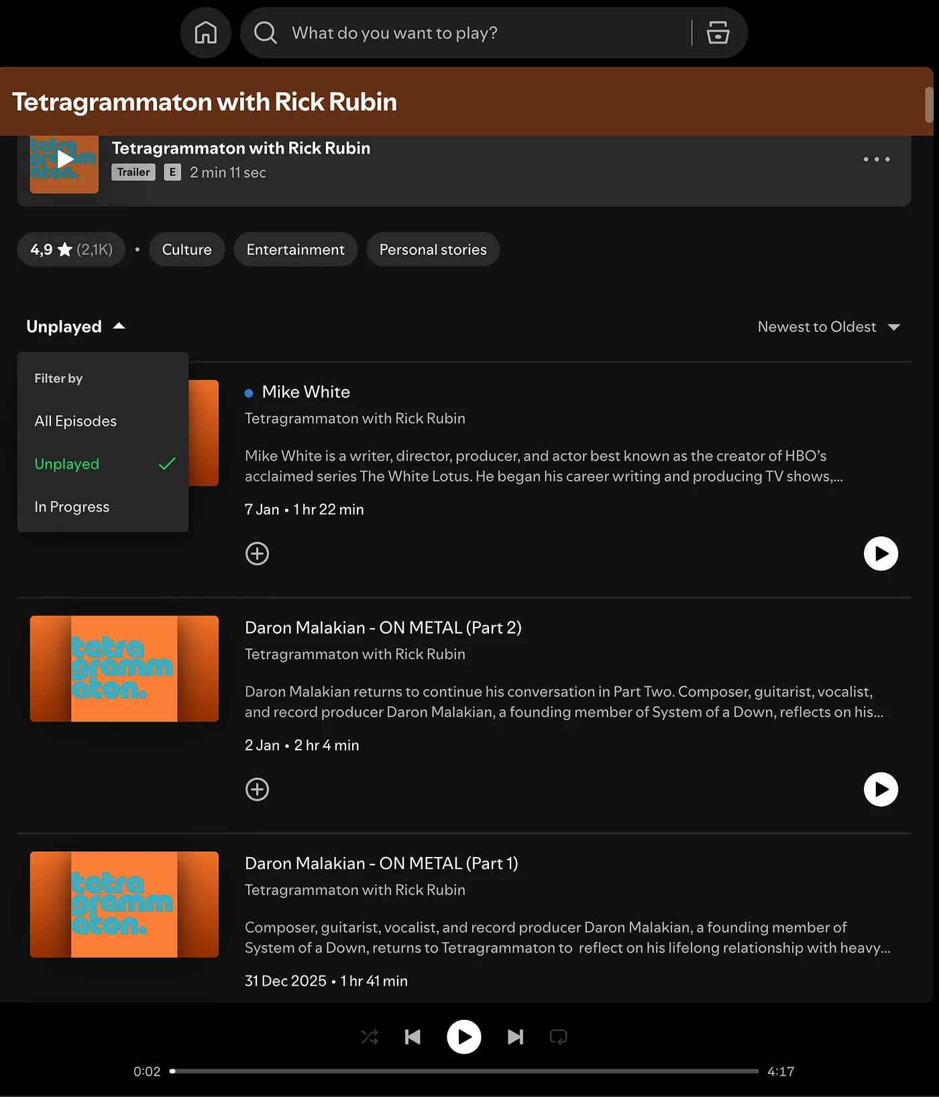The width and height of the screenshot is (939, 1097).
Task: Go to Spotify Home via house icon
Action: (205, 33)
